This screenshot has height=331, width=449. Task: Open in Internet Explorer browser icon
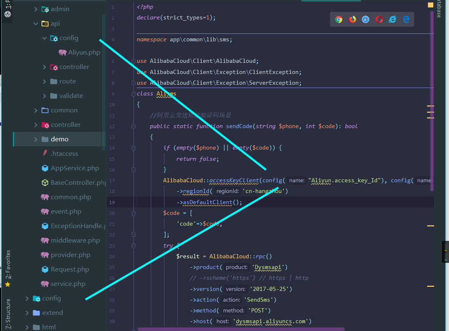(392, 19)
